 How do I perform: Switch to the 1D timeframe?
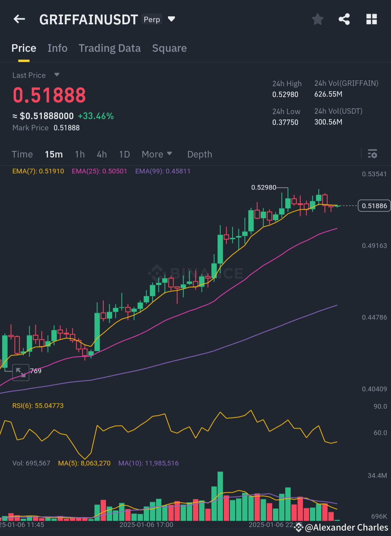(x=124, y=154)
